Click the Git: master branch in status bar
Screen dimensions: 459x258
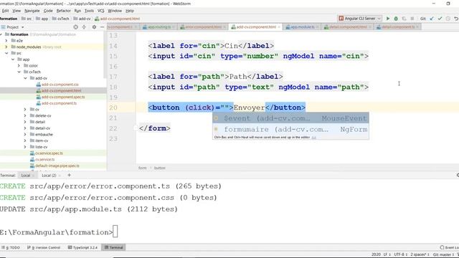(x=443, y=254)
